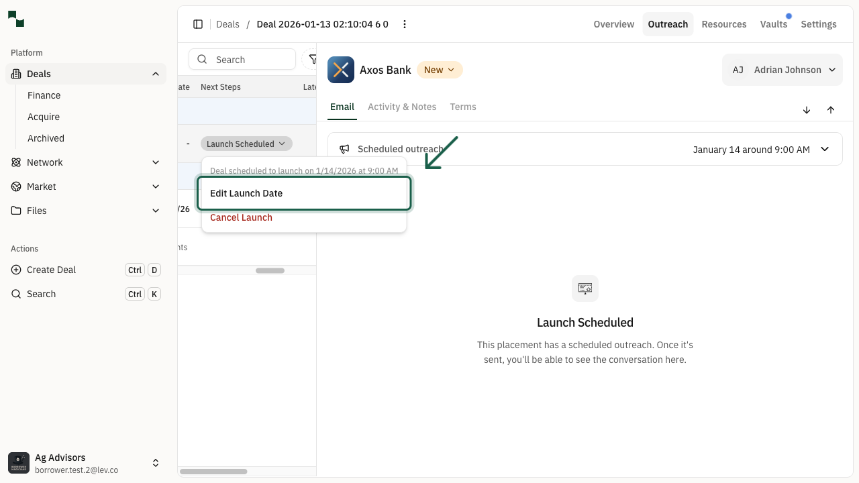This screenshot has width=859, height=483.
Task: Open the New status dropdown on Axos Bank
Action: [x=440, y=70]
